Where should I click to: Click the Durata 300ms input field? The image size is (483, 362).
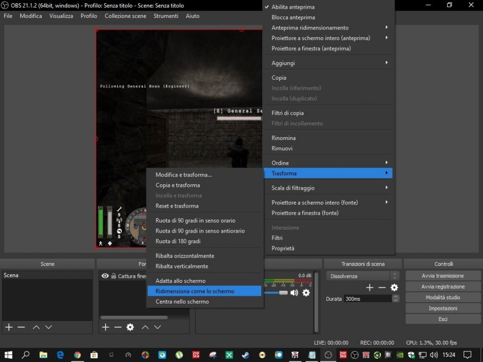pyautogui.click(x=368, y=298)
